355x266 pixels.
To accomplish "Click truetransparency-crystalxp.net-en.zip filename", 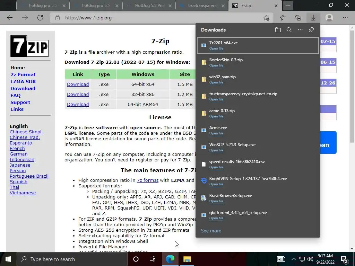I will pyautogui.click(x=243, y=94).
